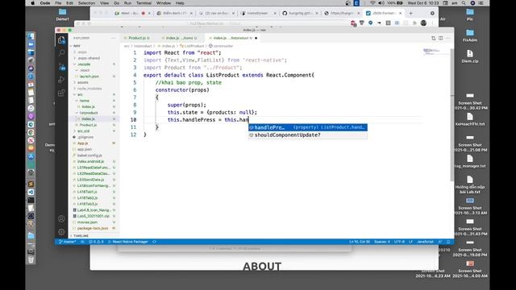Screen dimensions: 516x290
Task: Click the notifications bell in status bar
Action: [x=448, y=242]
